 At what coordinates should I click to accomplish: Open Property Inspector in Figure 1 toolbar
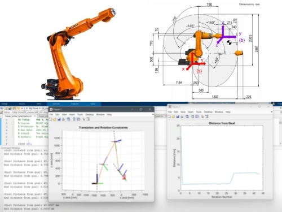coord(88,119)
